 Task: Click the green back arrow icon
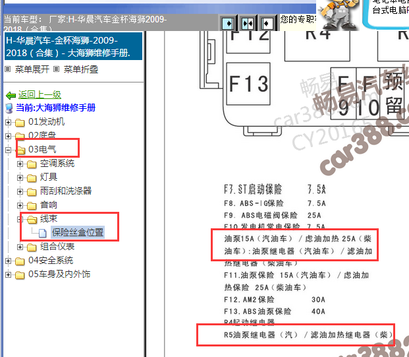[11, 96]
